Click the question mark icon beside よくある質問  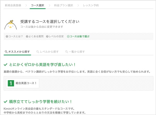coord(27,37)
